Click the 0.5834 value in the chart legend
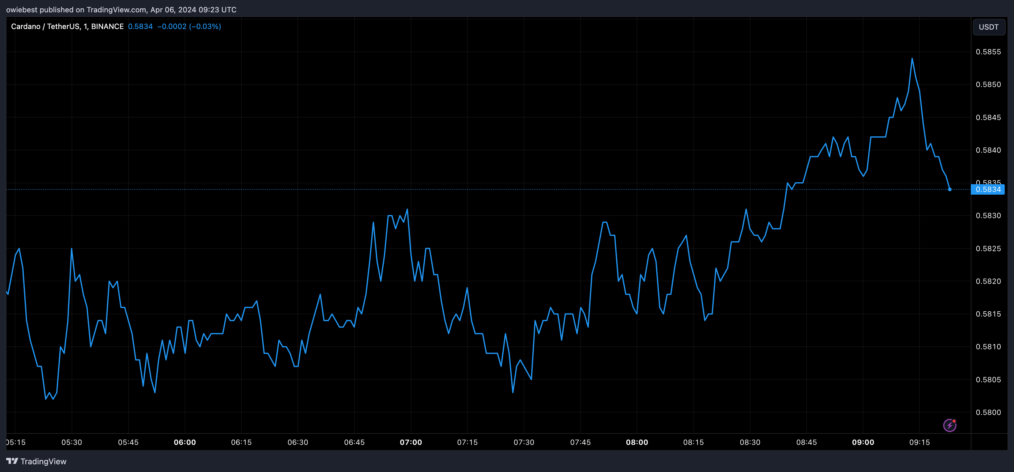The width and height of the screenshot is (1014, 472). [140, 26]
